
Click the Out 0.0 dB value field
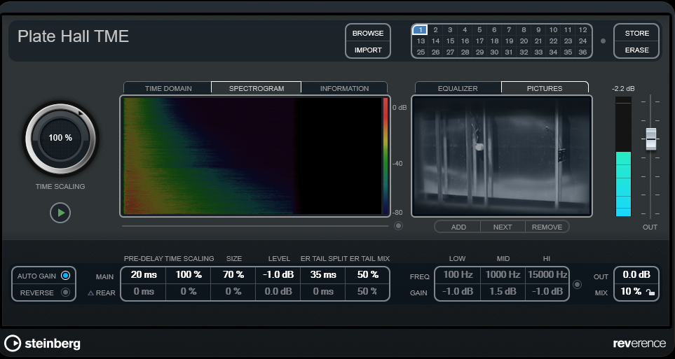point(636,275)
